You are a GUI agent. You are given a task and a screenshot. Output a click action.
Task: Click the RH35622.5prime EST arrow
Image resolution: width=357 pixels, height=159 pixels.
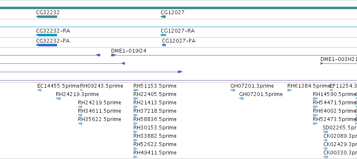coord(80,124)
